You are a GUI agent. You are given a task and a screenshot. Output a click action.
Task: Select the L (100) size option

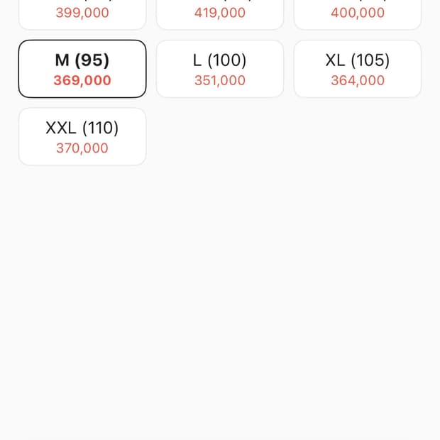220,69
